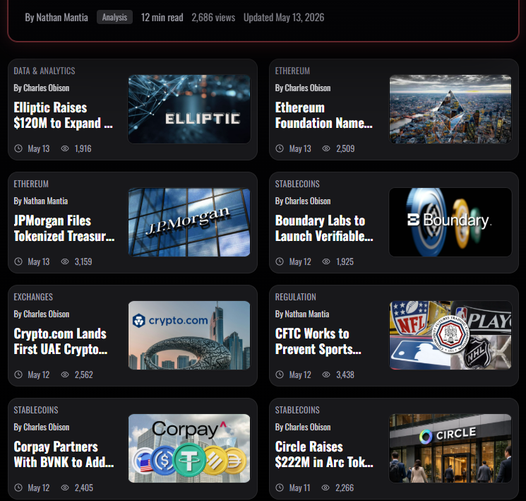Viewport: 526px width, 501px height.
Task: Open the ELLIPTIC article thumbnail image
Action: 189,109
